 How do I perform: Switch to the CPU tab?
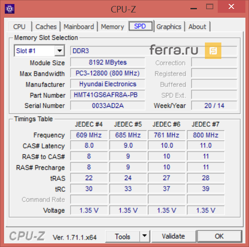point(19,27)
